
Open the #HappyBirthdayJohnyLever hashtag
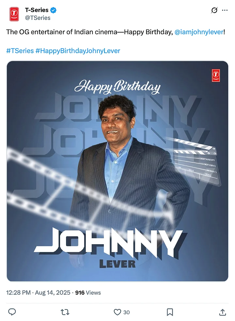tap(78, 51)
